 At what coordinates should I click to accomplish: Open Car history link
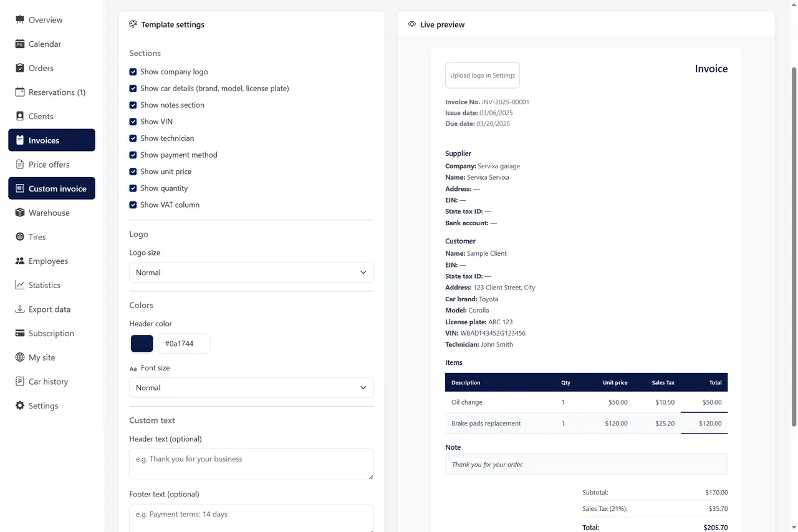[x=52, y=382]
